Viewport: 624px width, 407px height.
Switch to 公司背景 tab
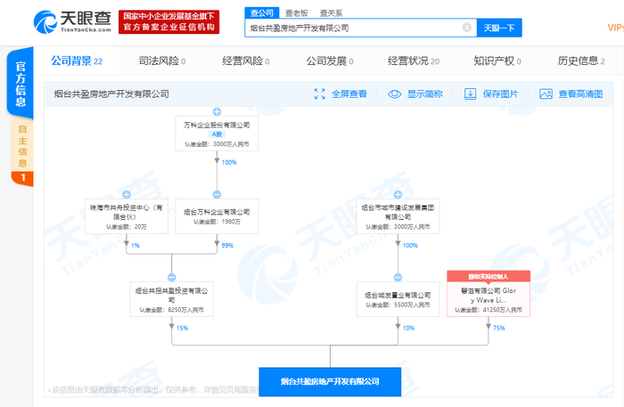[x=77, y=61]
